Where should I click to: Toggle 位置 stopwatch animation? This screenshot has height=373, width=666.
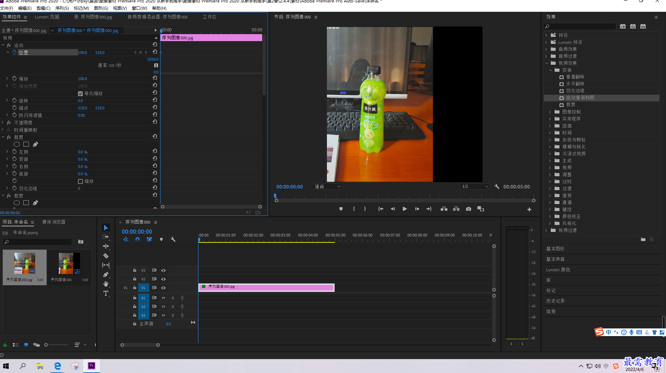tap(15, 52)
